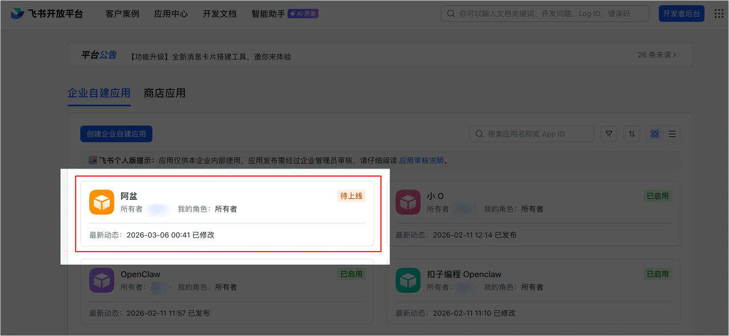Click 2026-03-06 00:41 已修改 text
This screenshot has height=336, width=729.
tap(170, 235)
